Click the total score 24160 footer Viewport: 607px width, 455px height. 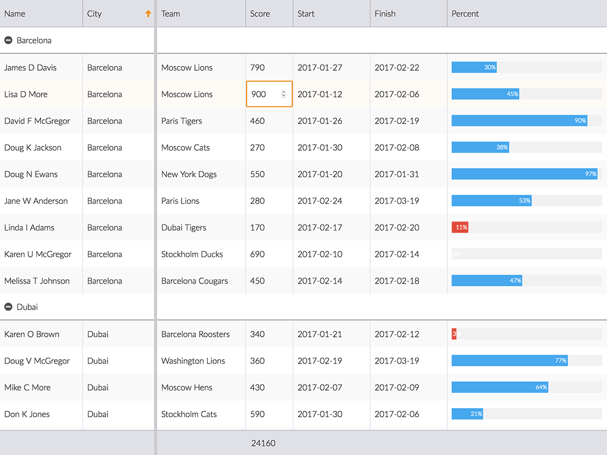coord(264,443)
